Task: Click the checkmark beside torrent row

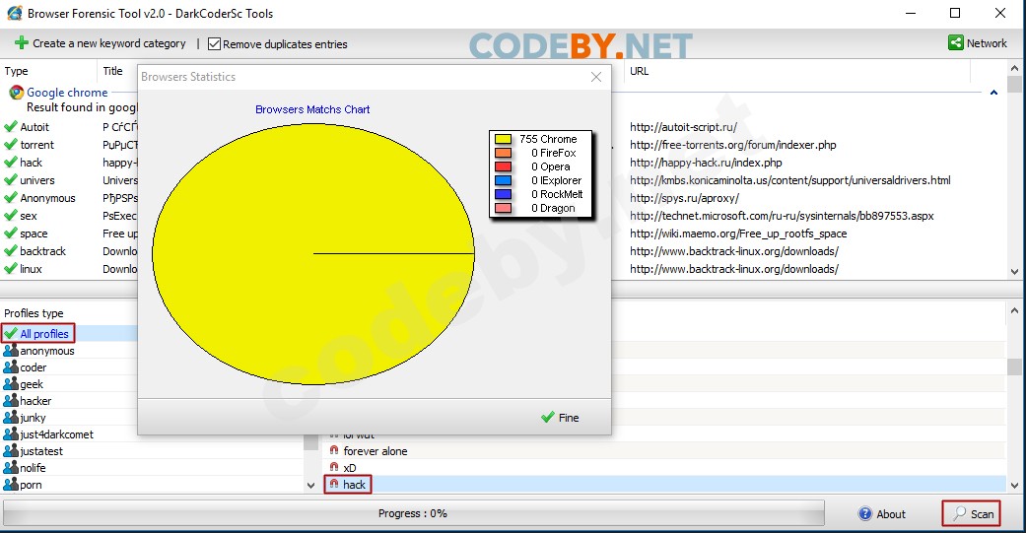Action: pos(11,145)
